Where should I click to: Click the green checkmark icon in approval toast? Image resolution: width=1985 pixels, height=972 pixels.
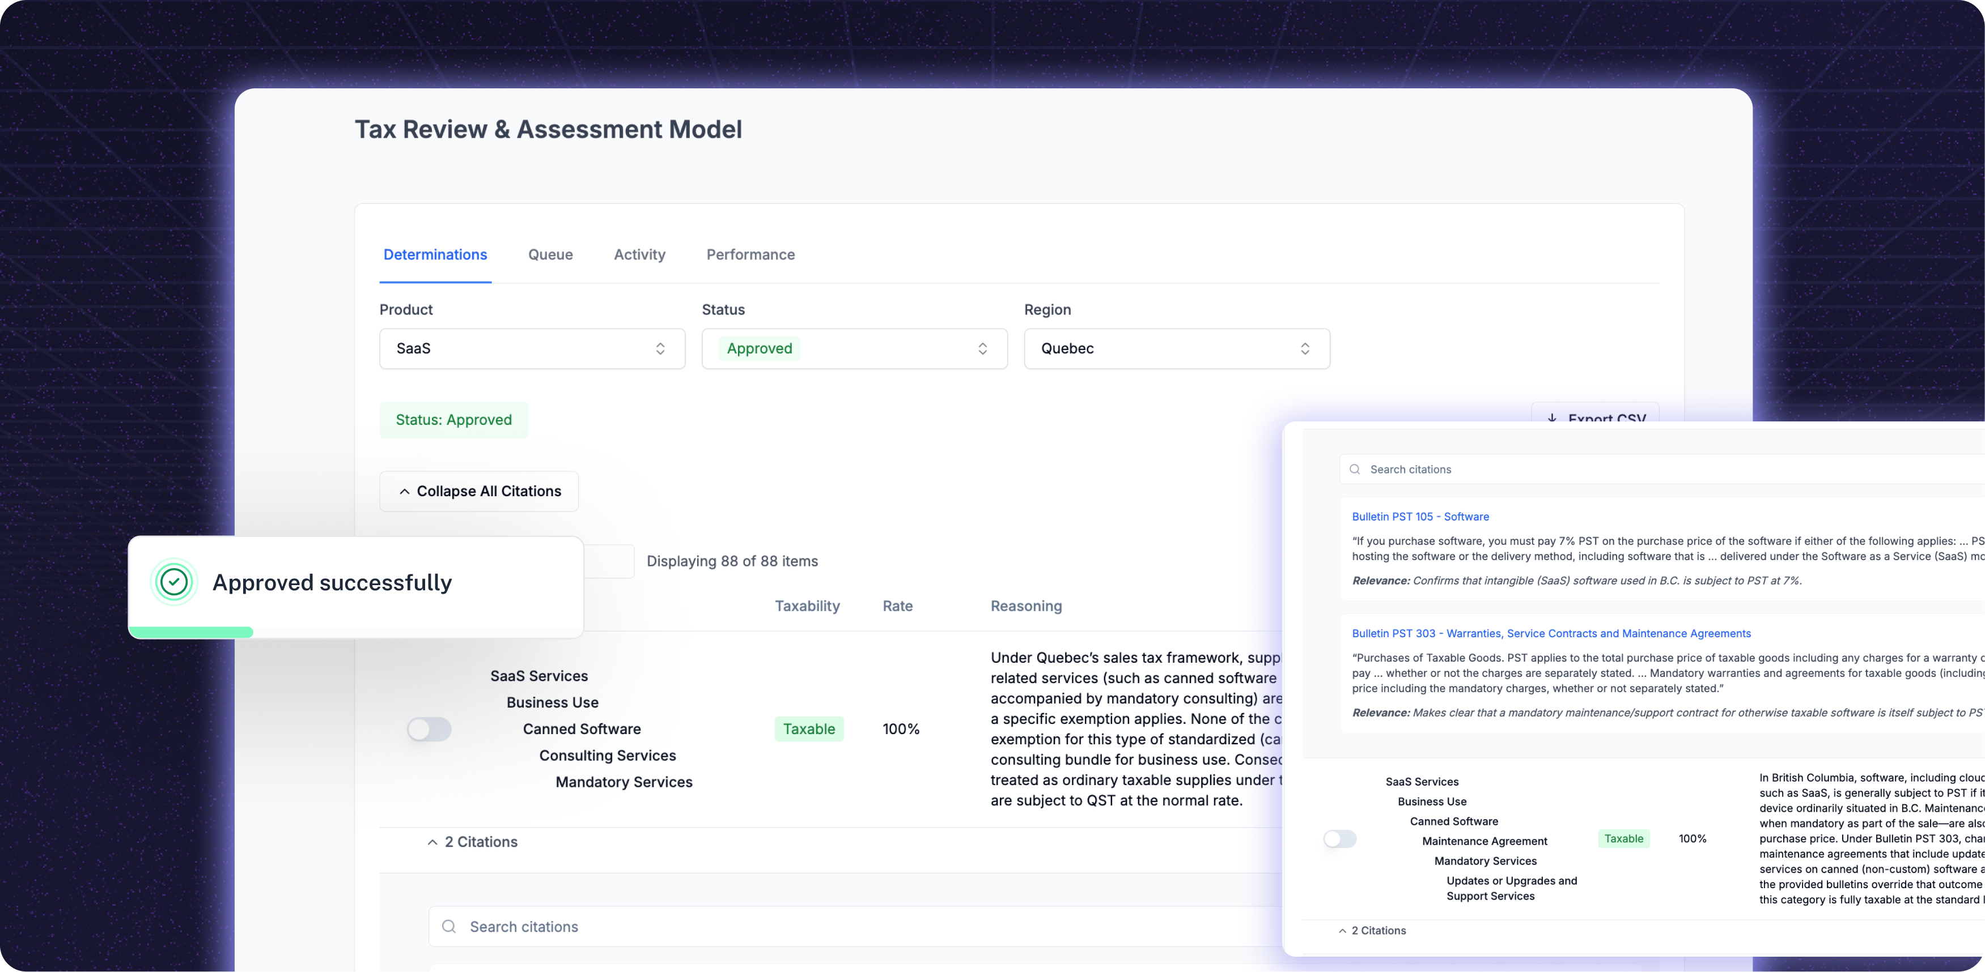click(174, 582)
